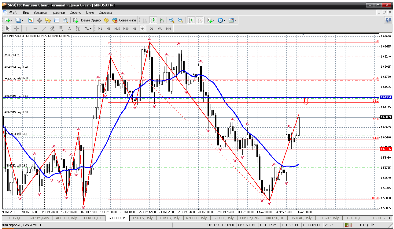This screenshot has width=394, height=229.
Task: Open the AUDUSD,Daily chart tab
Action: point(66,218)
